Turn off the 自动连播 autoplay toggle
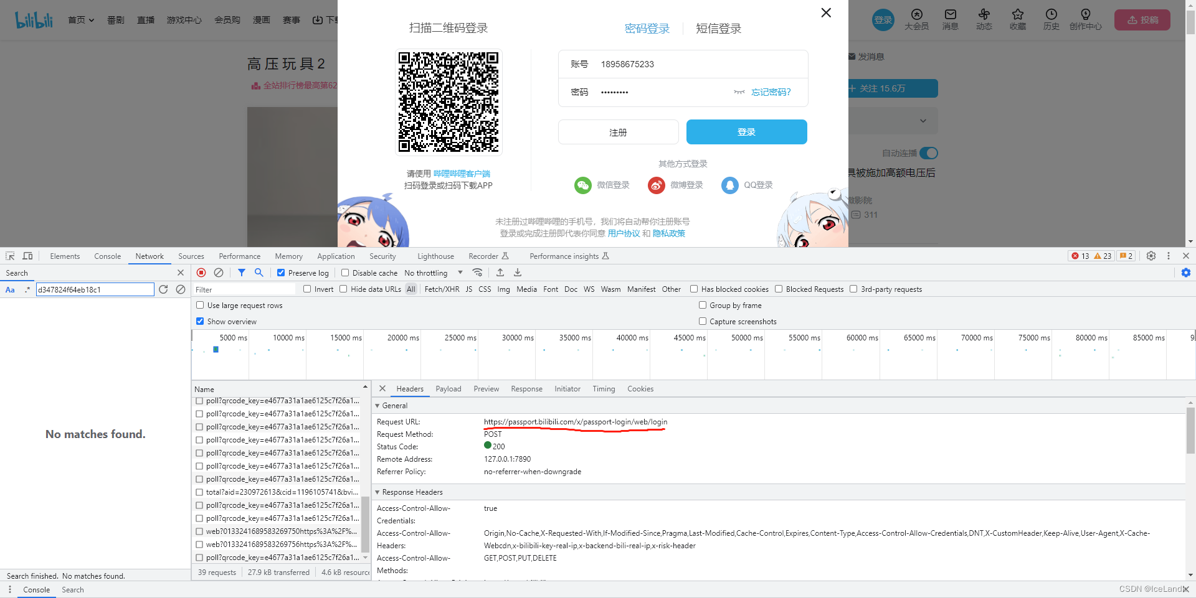The image size is (1196, 598). [x=929, y=153]
